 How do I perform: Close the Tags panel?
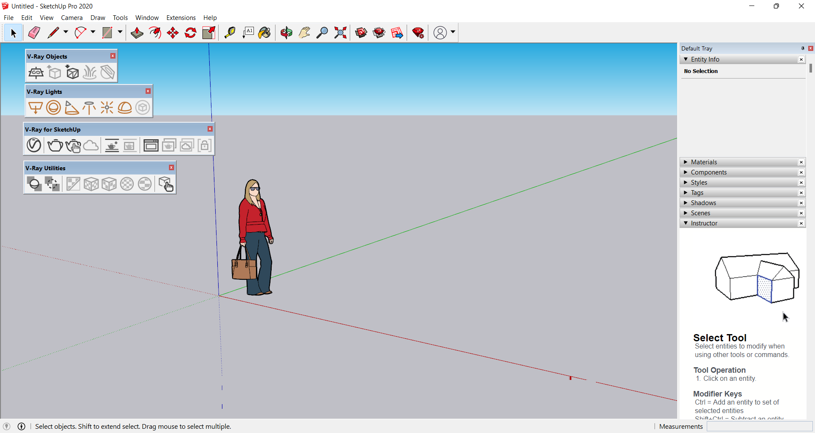[801, 193]
